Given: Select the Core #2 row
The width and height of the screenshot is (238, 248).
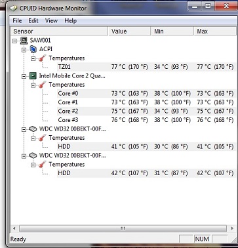Looking at the screenshot, I should tap(146, 111).
